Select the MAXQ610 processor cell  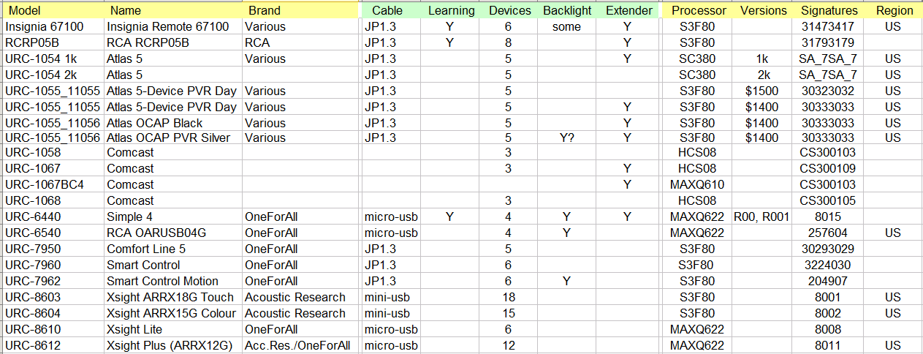click(699, 185)
